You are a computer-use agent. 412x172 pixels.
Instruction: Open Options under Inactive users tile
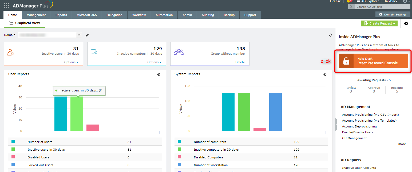click(71, 62)
